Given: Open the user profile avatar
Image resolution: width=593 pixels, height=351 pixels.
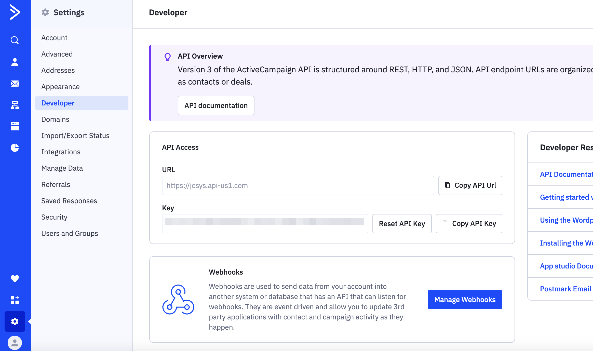Looking at the screenshot, I should coord(15,343).
